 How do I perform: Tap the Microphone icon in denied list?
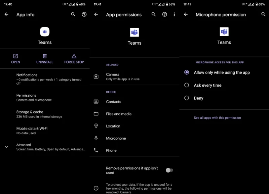[x=96, y=138]
